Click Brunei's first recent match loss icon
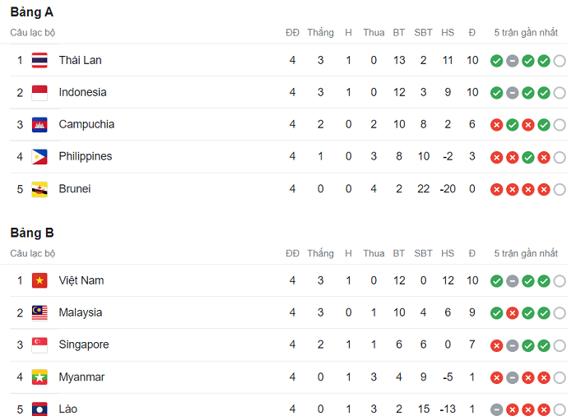The height and width of the screenshot is (416, 576). (496, 189)
